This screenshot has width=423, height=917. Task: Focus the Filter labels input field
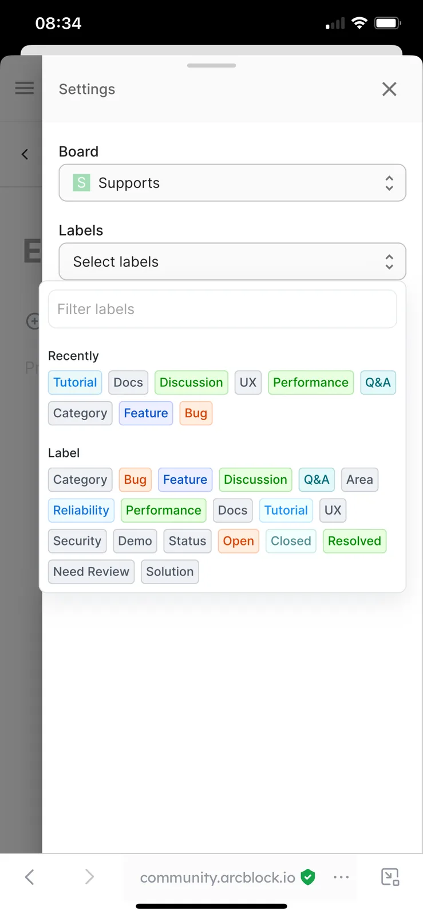[x=223, y=309]
